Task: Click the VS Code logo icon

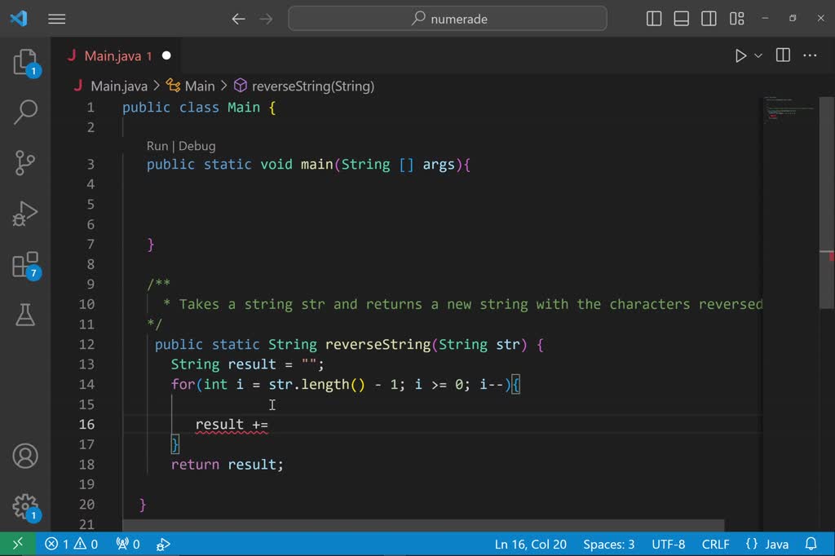Action: click(19, 19)
